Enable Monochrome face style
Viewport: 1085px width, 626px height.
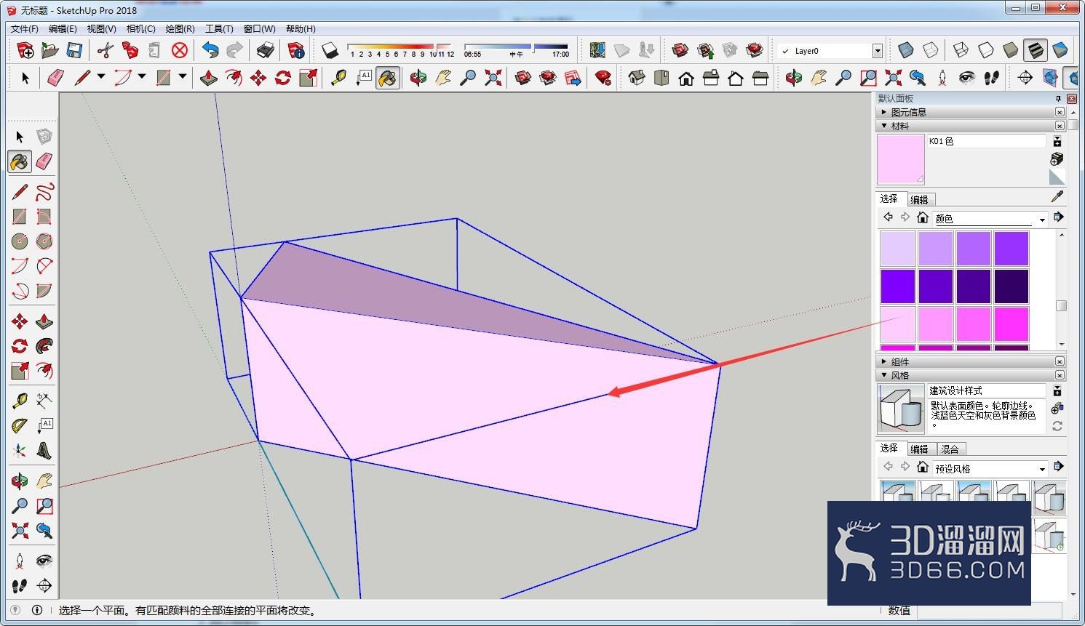tap(1060, 50)
